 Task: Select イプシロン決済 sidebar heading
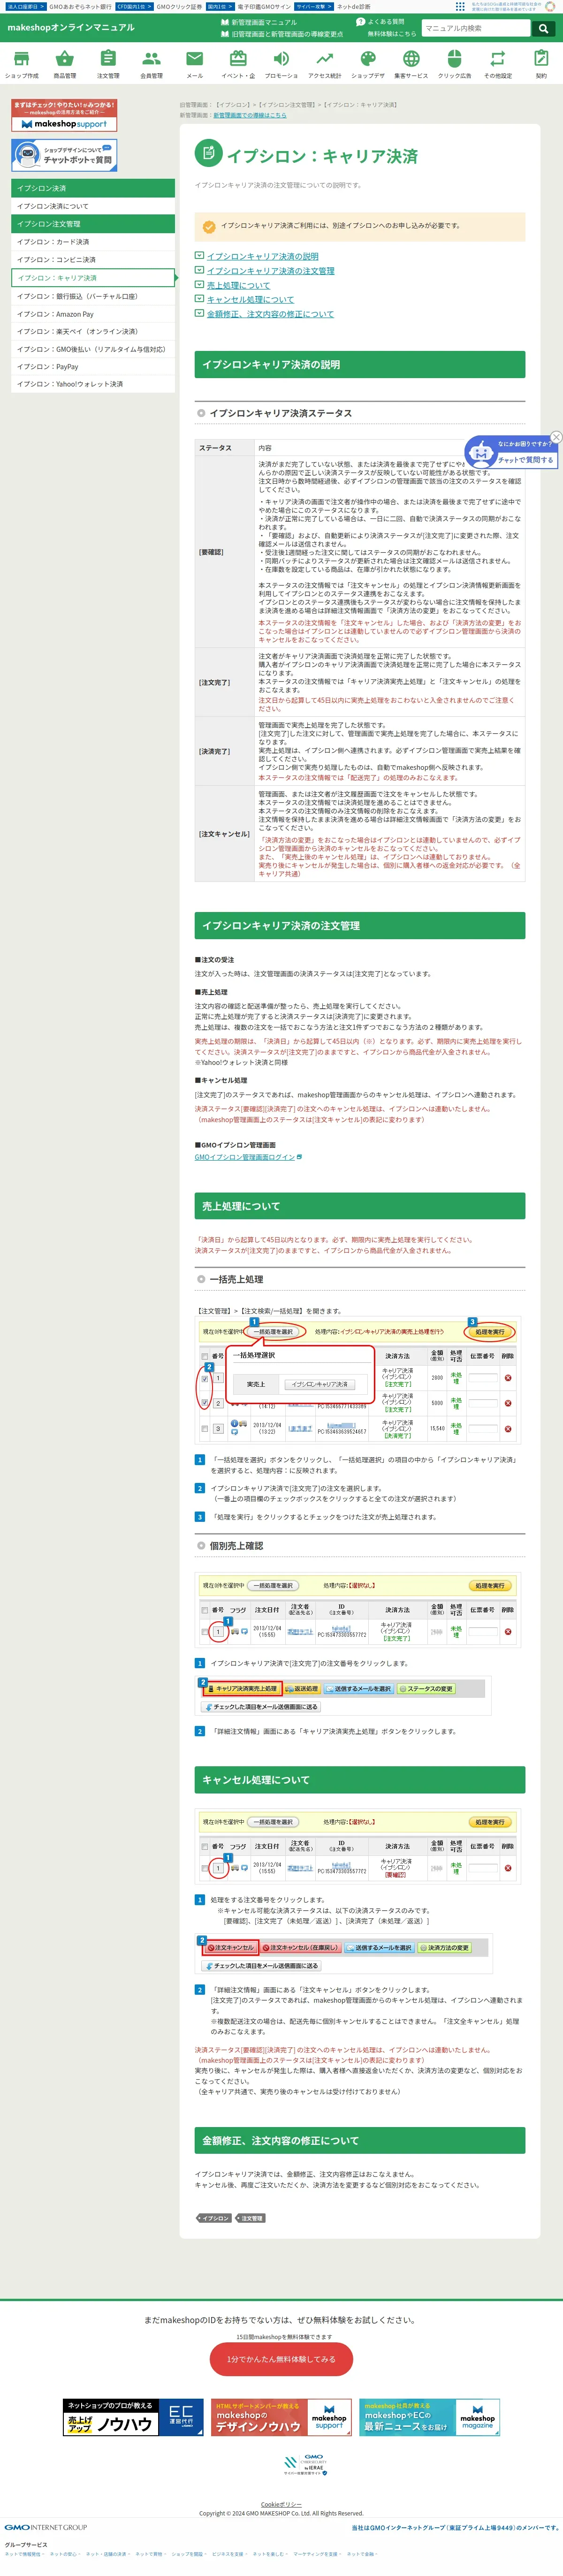[93, 188]
